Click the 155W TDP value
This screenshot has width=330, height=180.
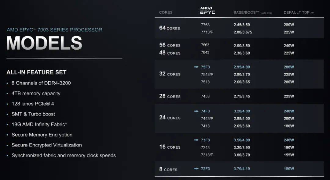point(289,155)
